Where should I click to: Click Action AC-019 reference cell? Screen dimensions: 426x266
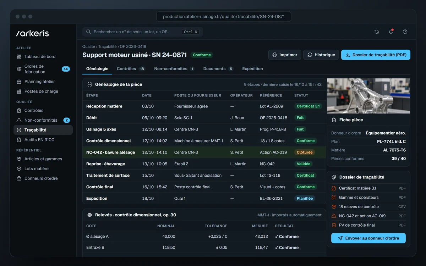point(273,152)
